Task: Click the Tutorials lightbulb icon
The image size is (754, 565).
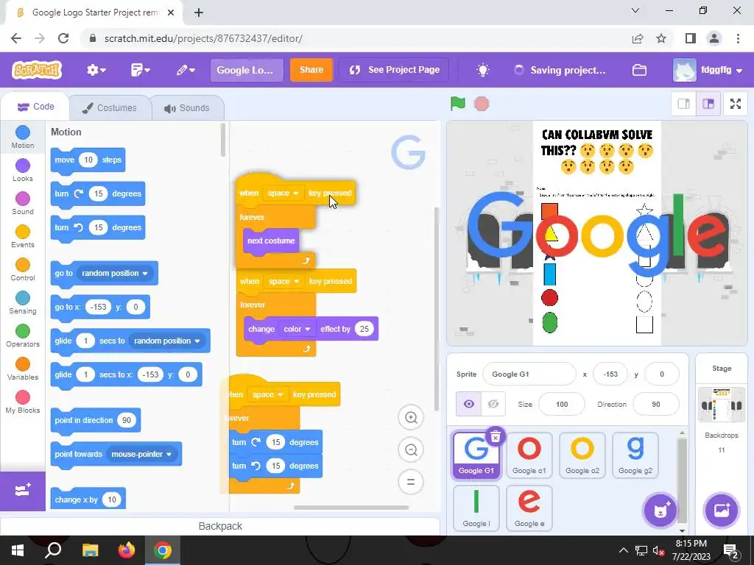Action: point(482,70)
